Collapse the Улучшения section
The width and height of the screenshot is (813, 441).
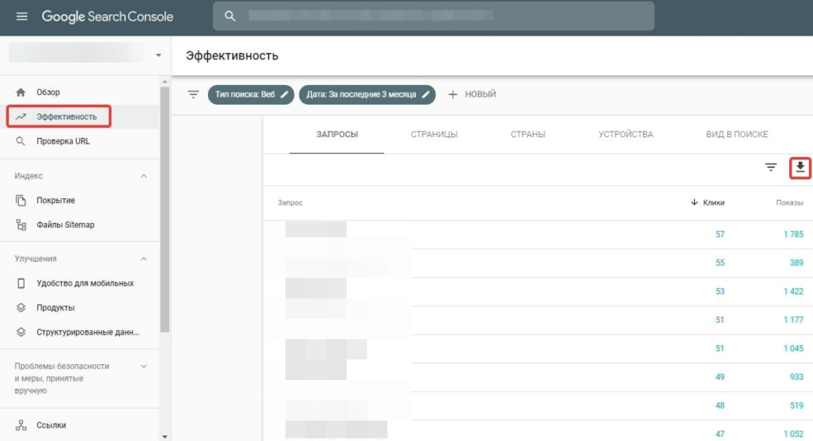pos(144,259)
